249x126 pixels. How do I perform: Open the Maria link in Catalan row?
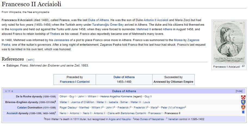click(x=154, y=108)
